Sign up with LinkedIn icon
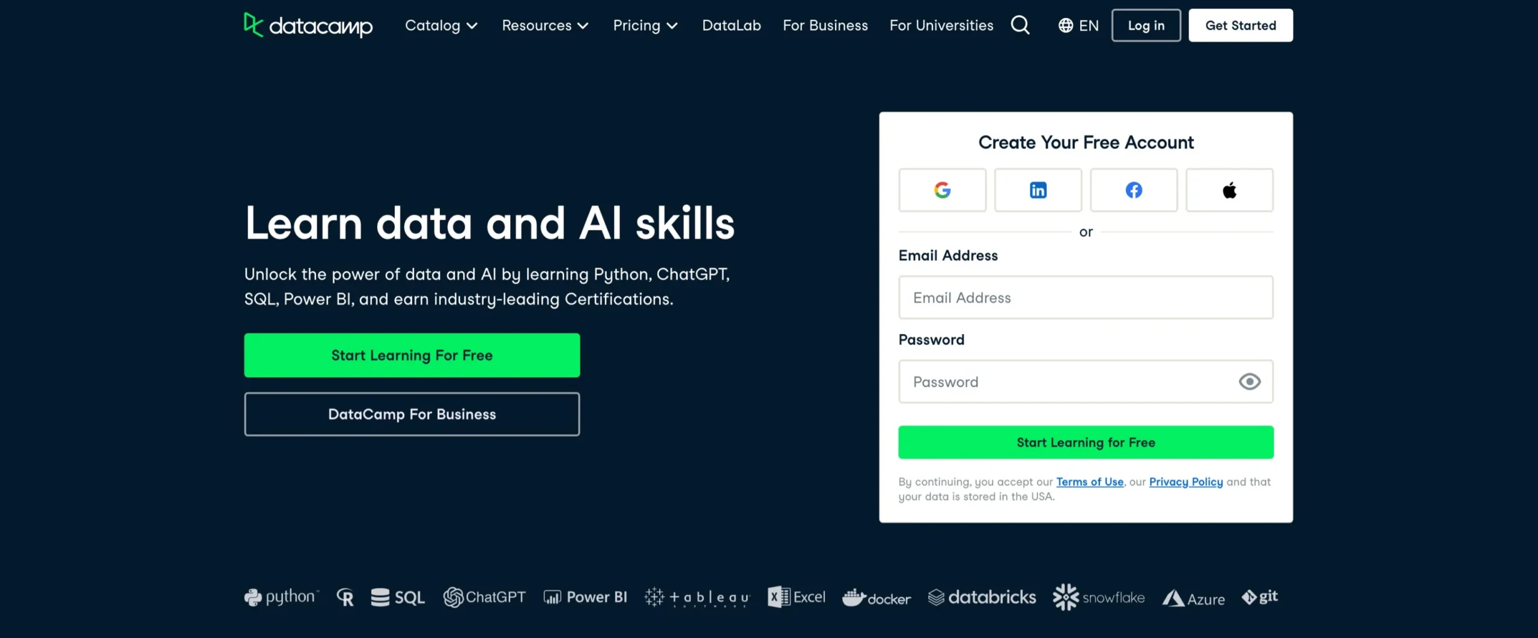 click(x=1038, y=190)
